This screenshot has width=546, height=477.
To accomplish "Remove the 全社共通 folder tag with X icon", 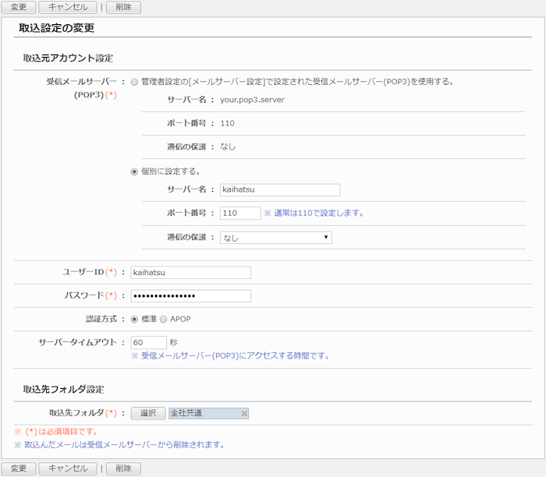I will (x=243, y=413).
